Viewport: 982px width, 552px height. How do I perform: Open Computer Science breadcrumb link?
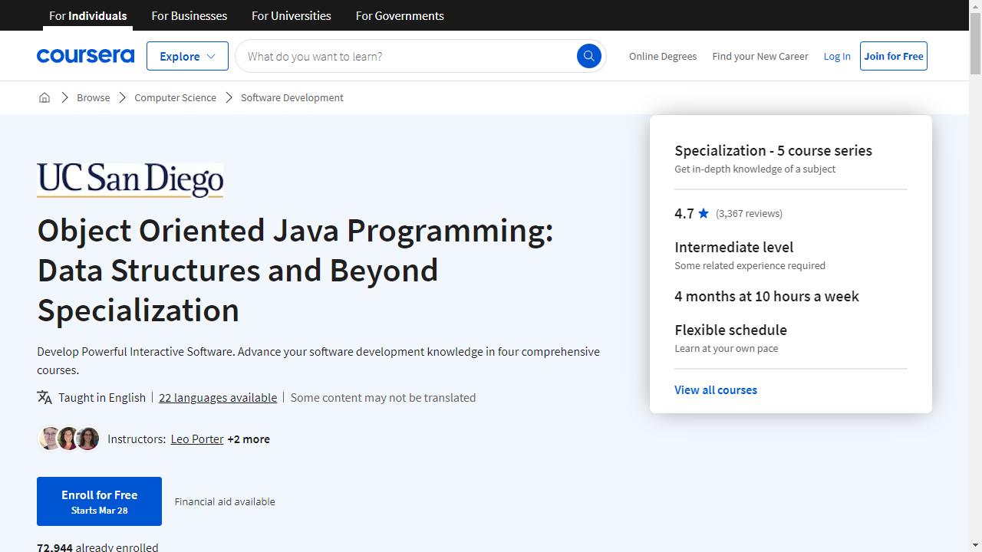[x=176, y=97]
